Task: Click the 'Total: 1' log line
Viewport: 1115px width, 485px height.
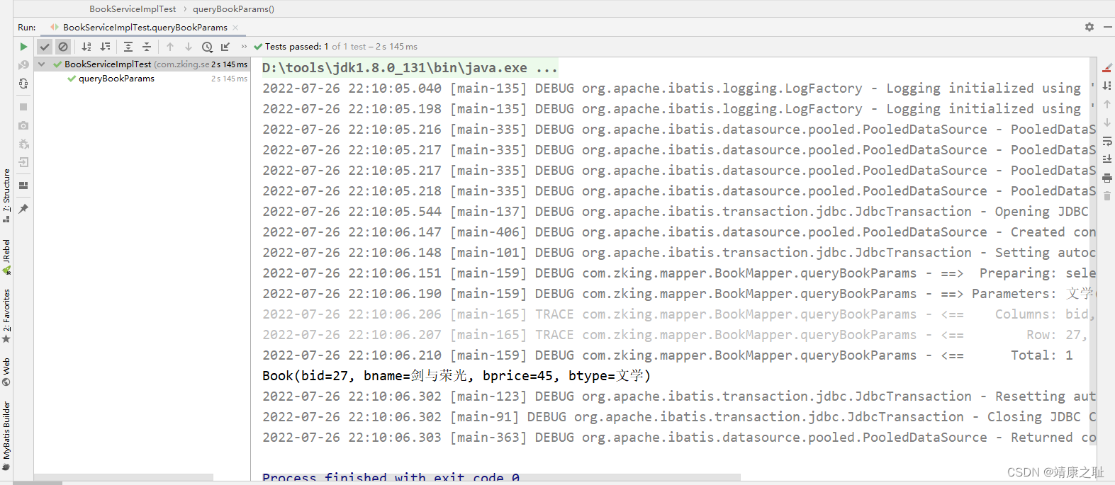Action: click(668, 355)
